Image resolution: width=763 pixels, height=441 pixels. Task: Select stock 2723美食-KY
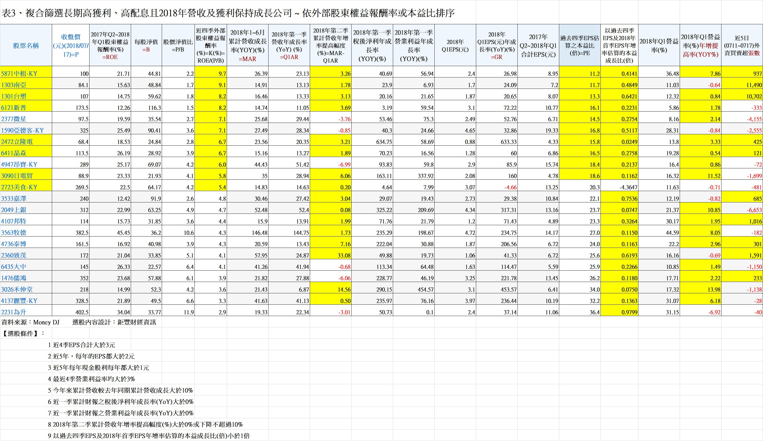(19, 187)
